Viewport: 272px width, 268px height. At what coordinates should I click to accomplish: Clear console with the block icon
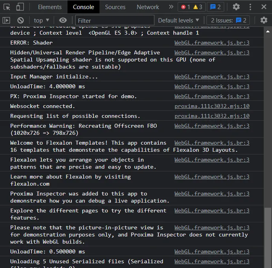[21, 20]
